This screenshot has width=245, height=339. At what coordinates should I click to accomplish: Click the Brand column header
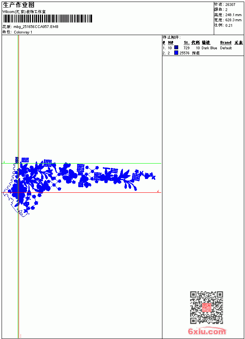pyautogui.click(x=226, y=43)
